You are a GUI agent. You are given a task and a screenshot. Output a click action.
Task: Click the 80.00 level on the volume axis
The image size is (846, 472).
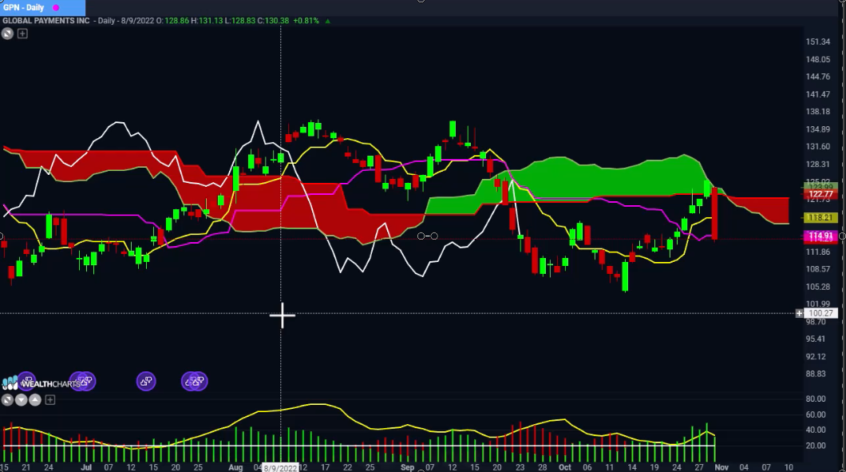[x=816, y=399]
